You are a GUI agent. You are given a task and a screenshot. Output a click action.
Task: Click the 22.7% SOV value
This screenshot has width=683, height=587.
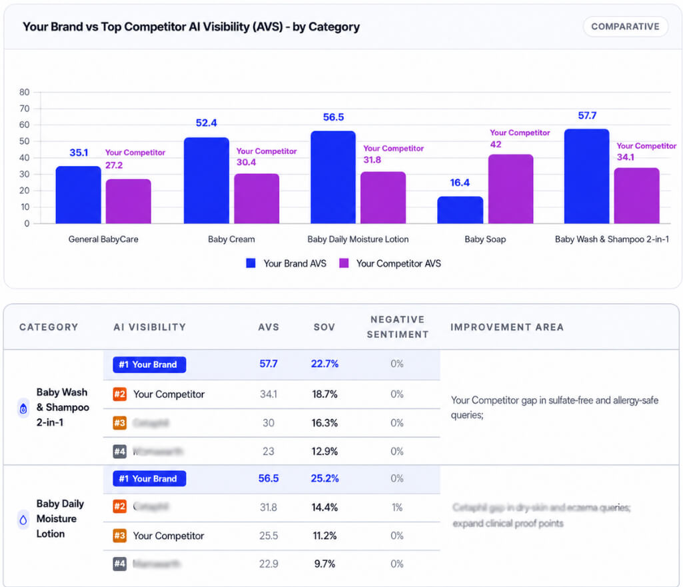tap(325, 364)
